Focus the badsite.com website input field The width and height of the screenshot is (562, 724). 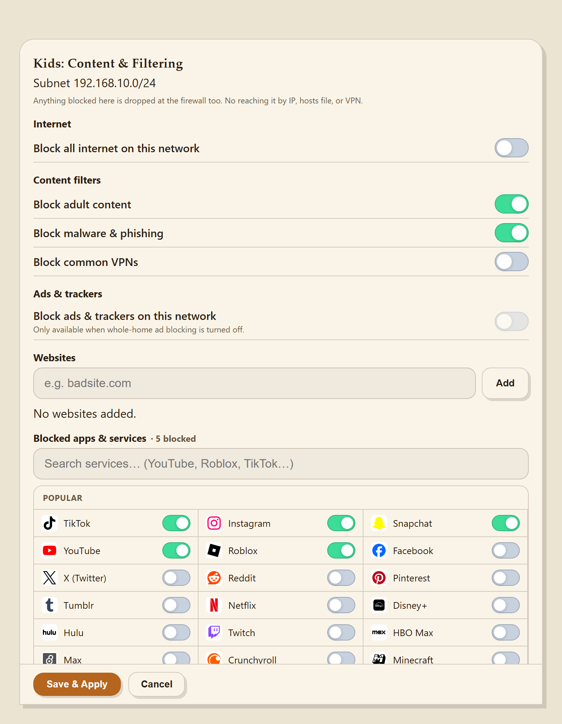[254, 383]
